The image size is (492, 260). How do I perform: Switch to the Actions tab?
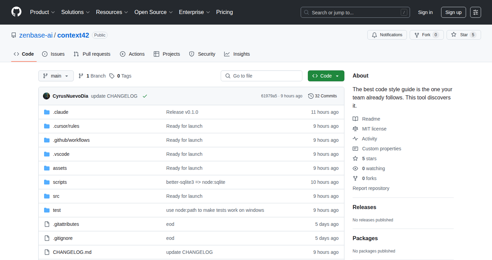click(x=132, y=54)
